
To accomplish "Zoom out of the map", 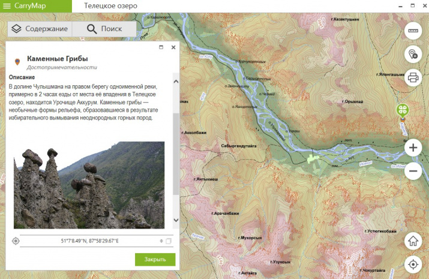I will click(413, 172).
